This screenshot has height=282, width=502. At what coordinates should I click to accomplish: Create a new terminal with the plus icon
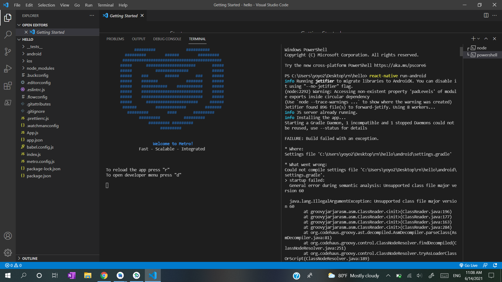pos(473,38)
